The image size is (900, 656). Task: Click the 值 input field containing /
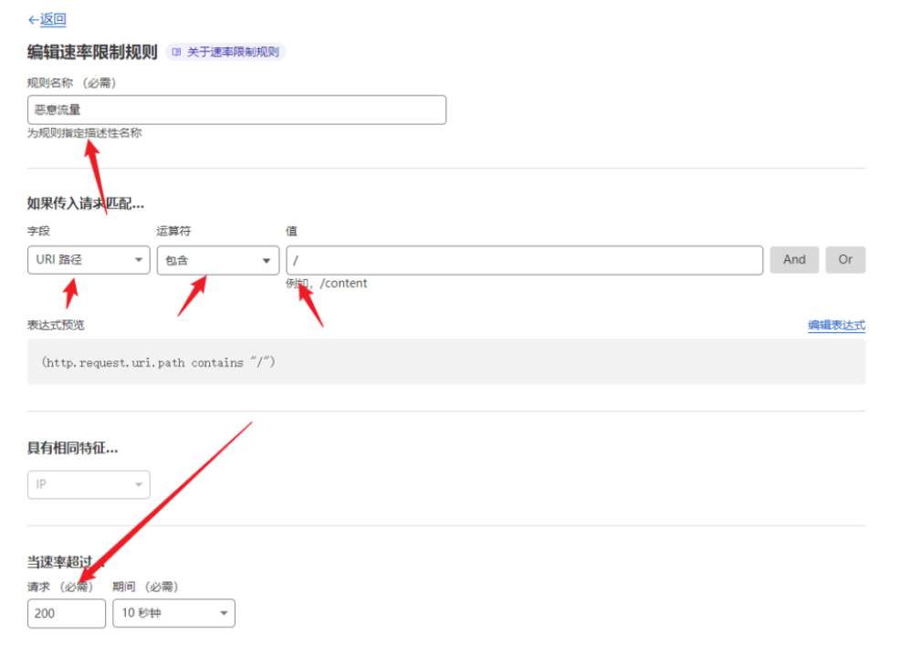tap(524, 260)
